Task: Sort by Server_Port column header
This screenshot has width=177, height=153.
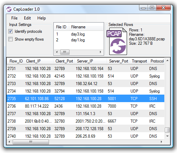Action: pyautogui.click(x=118, y=61)
